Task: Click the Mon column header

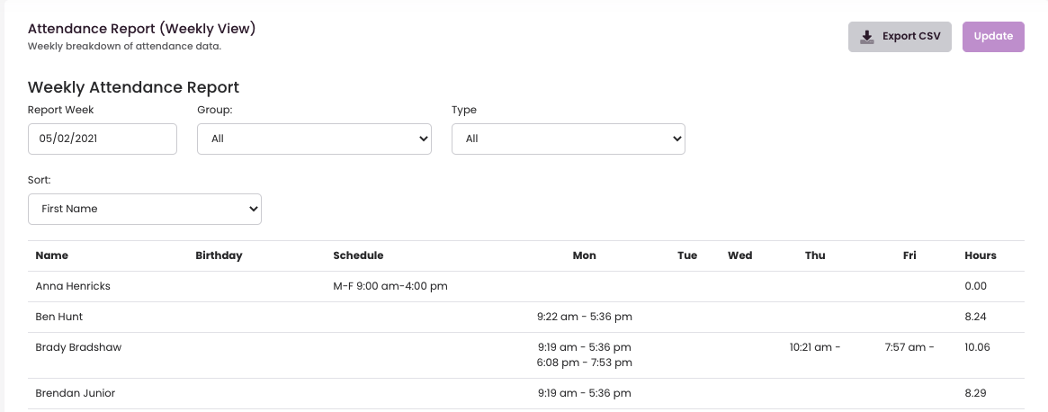Action: [x=584, y=255]
